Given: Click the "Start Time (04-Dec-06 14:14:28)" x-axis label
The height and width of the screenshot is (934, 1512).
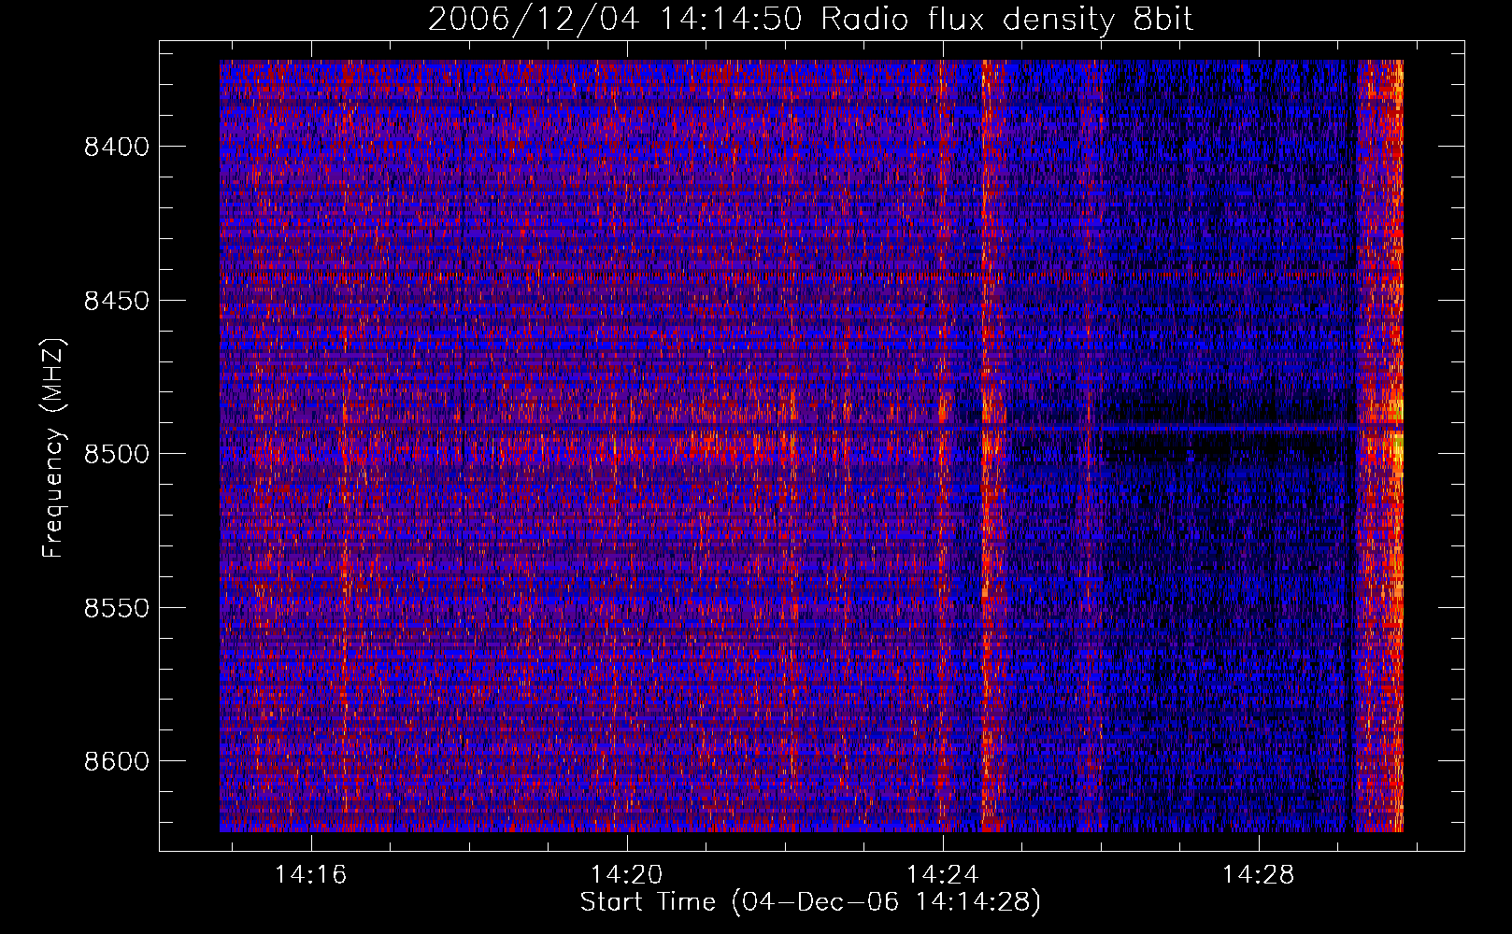Looking at the screenshot, I should coord(810,902).
